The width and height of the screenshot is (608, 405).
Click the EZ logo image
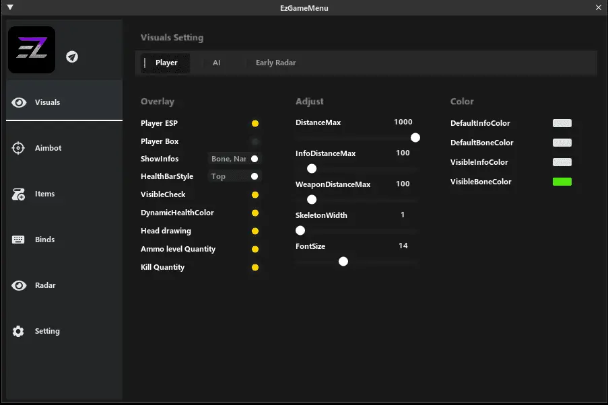[32, 50]
